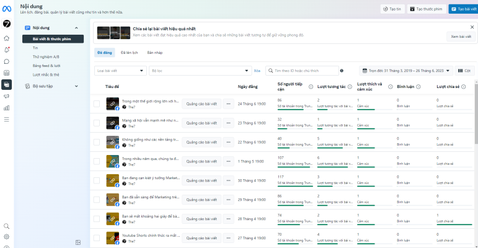Select the 1 Tháng 5 19:00 post checkbox
Image resolution: width=478 pixels, height=248 pixels.
pyautogui.click(x=96, y=161)
